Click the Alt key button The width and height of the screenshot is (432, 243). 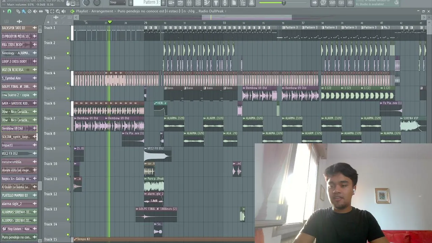pyautogui.click(x=350, y=3)
